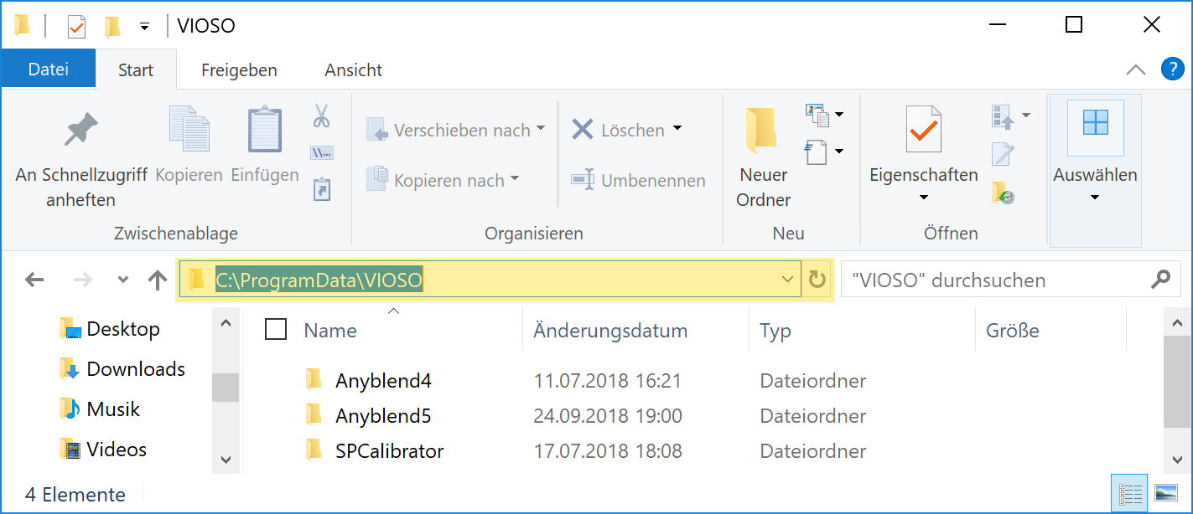Click the scissors cut icon
The image size is (1193, 514).
pos(321,116)
